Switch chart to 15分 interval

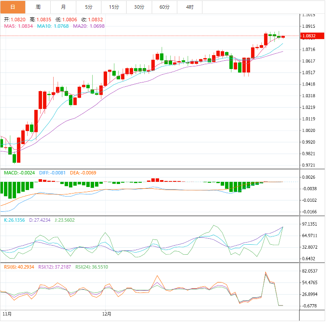click(x=114, y=7)
